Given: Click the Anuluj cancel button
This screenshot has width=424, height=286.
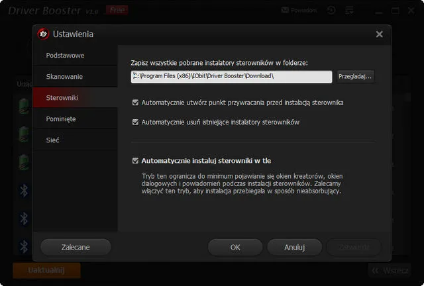Looking at the screenshot, I should coord(294,248).
